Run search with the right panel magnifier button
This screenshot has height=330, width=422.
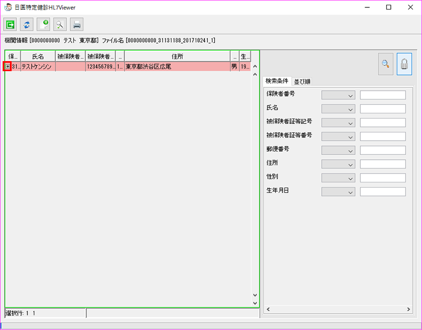(386, 64)
